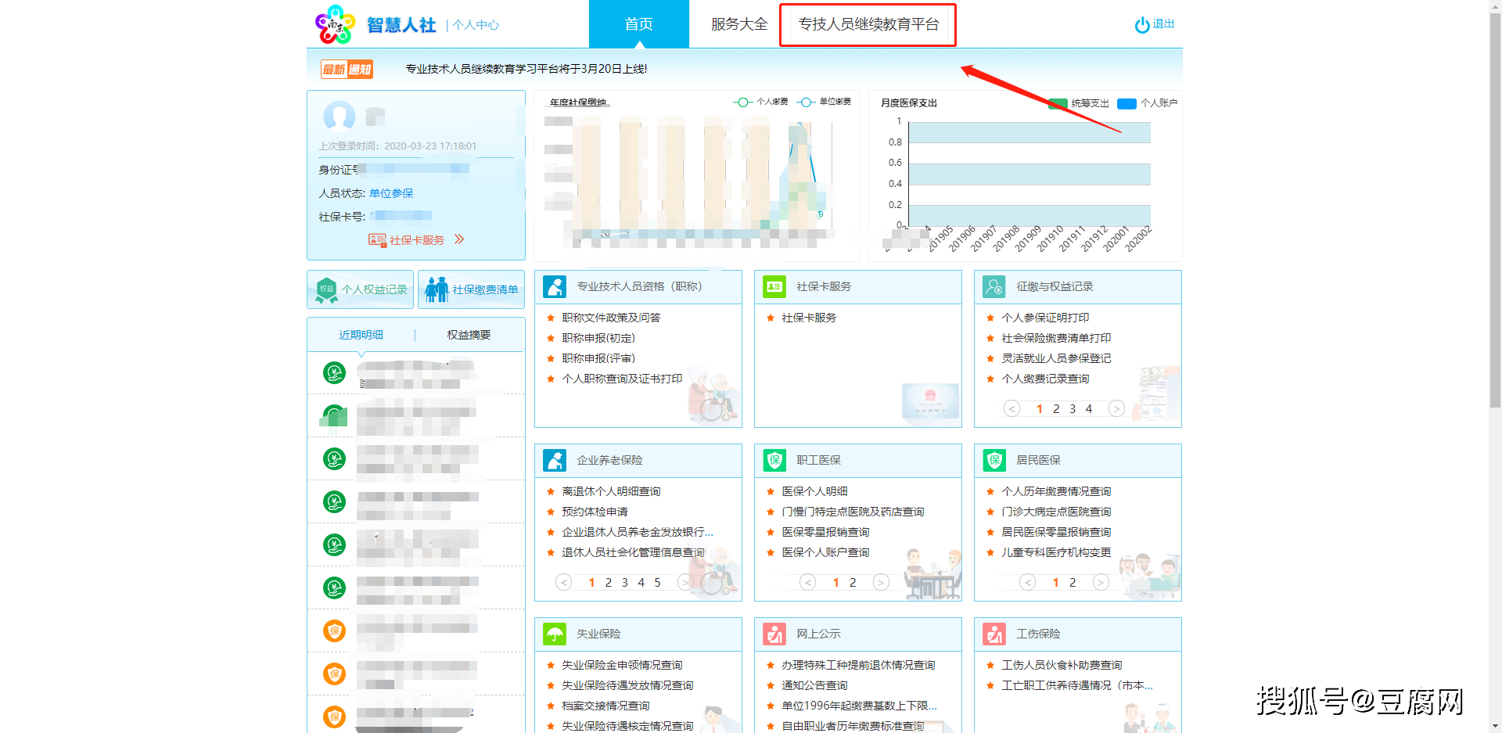1502x733 pixels.
Task: Open 儿童专科医疗机构变更 link
Action: [x=1056, y=552]
